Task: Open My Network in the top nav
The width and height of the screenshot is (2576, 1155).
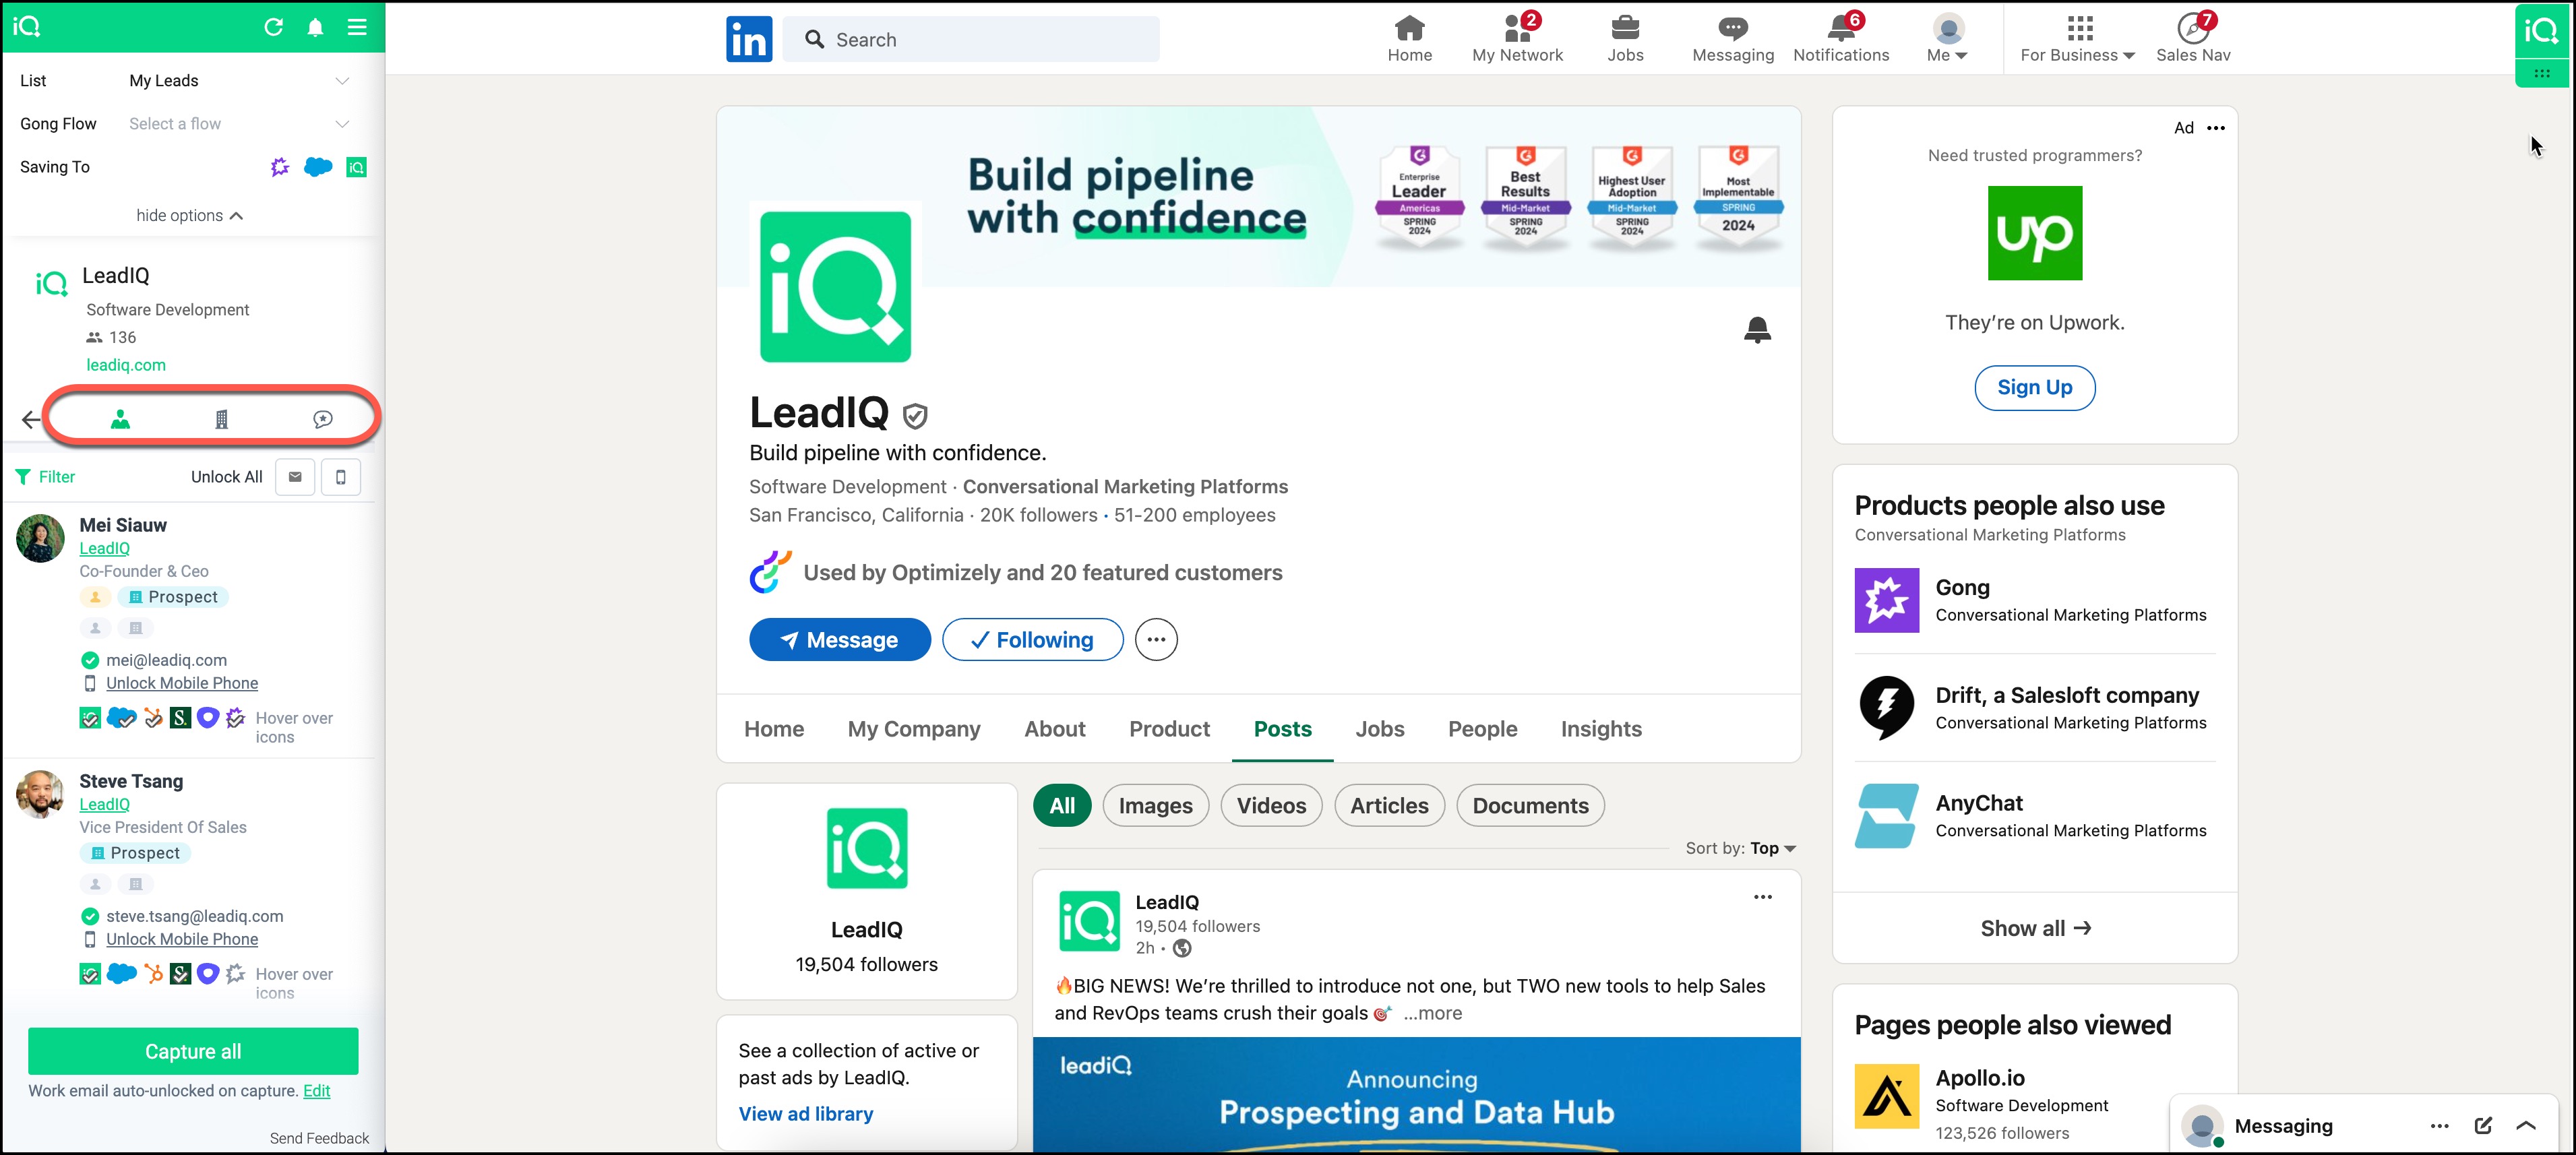Action: [x=1517, y=39]
